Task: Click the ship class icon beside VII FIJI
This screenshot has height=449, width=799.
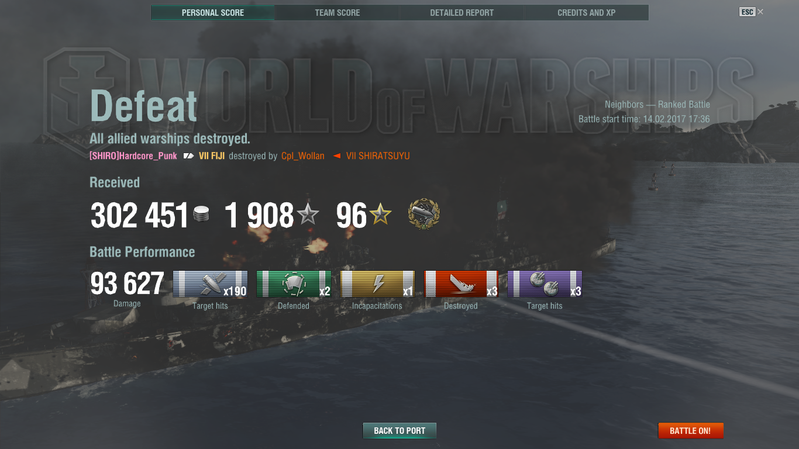Action: tap(188, 156)
